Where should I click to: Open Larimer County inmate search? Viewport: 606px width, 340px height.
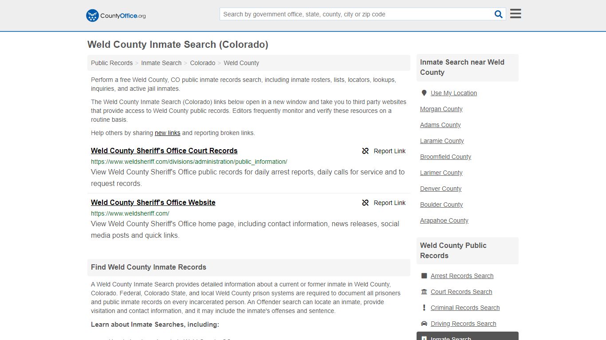point(441,173)
